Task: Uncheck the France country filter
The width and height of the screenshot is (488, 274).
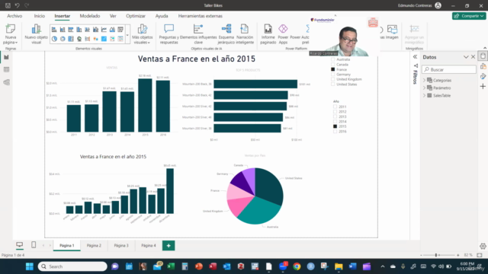Action: pyautogui.click(x=332, y=69)
